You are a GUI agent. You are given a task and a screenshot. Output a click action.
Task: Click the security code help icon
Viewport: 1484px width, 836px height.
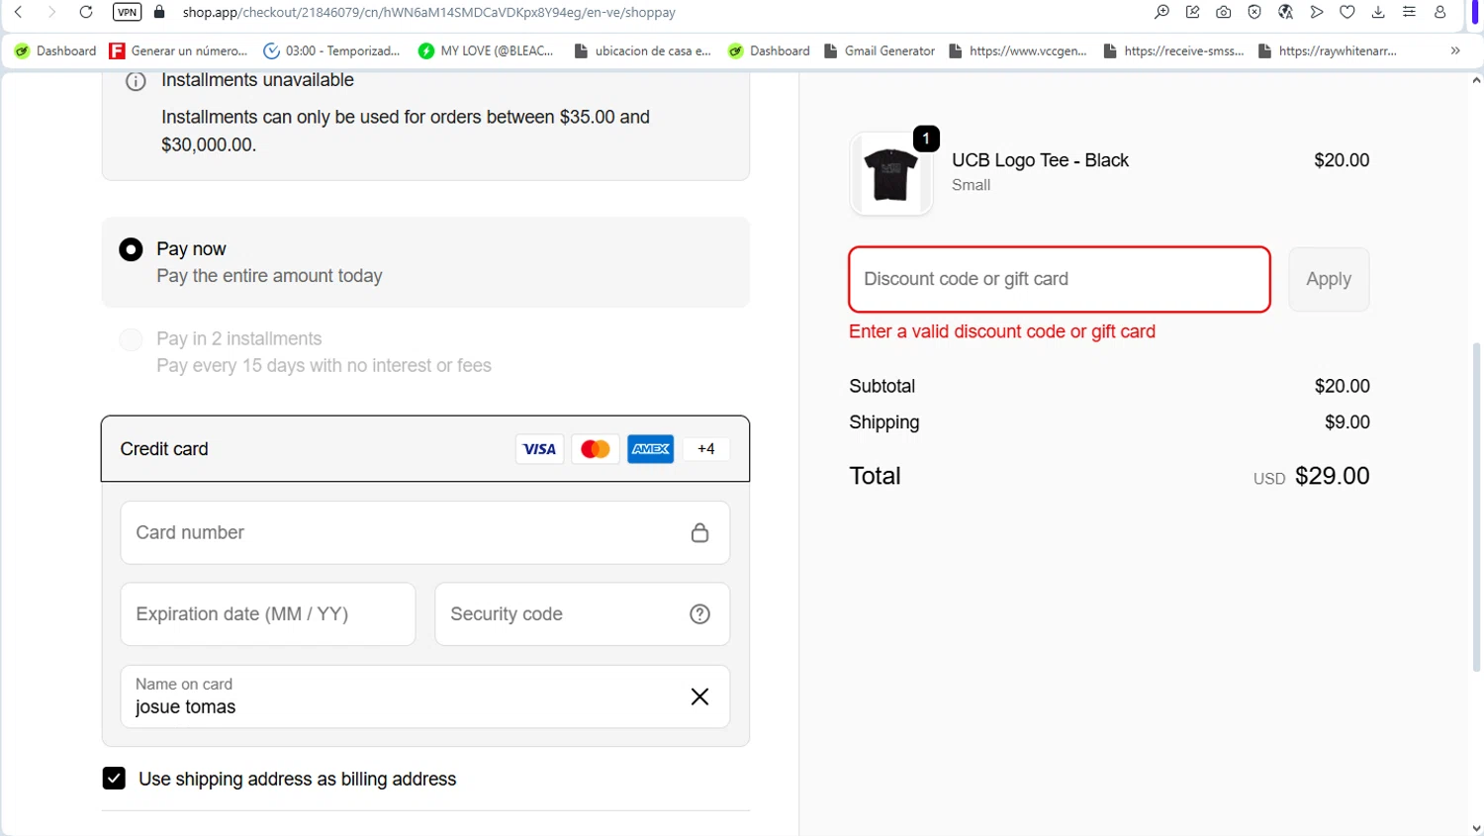click(x=699, y=614)
